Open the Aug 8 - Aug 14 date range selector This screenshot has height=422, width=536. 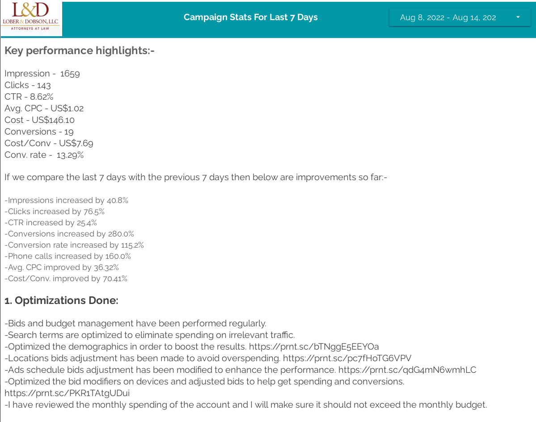pyautogui.click(x=460, y=17)
